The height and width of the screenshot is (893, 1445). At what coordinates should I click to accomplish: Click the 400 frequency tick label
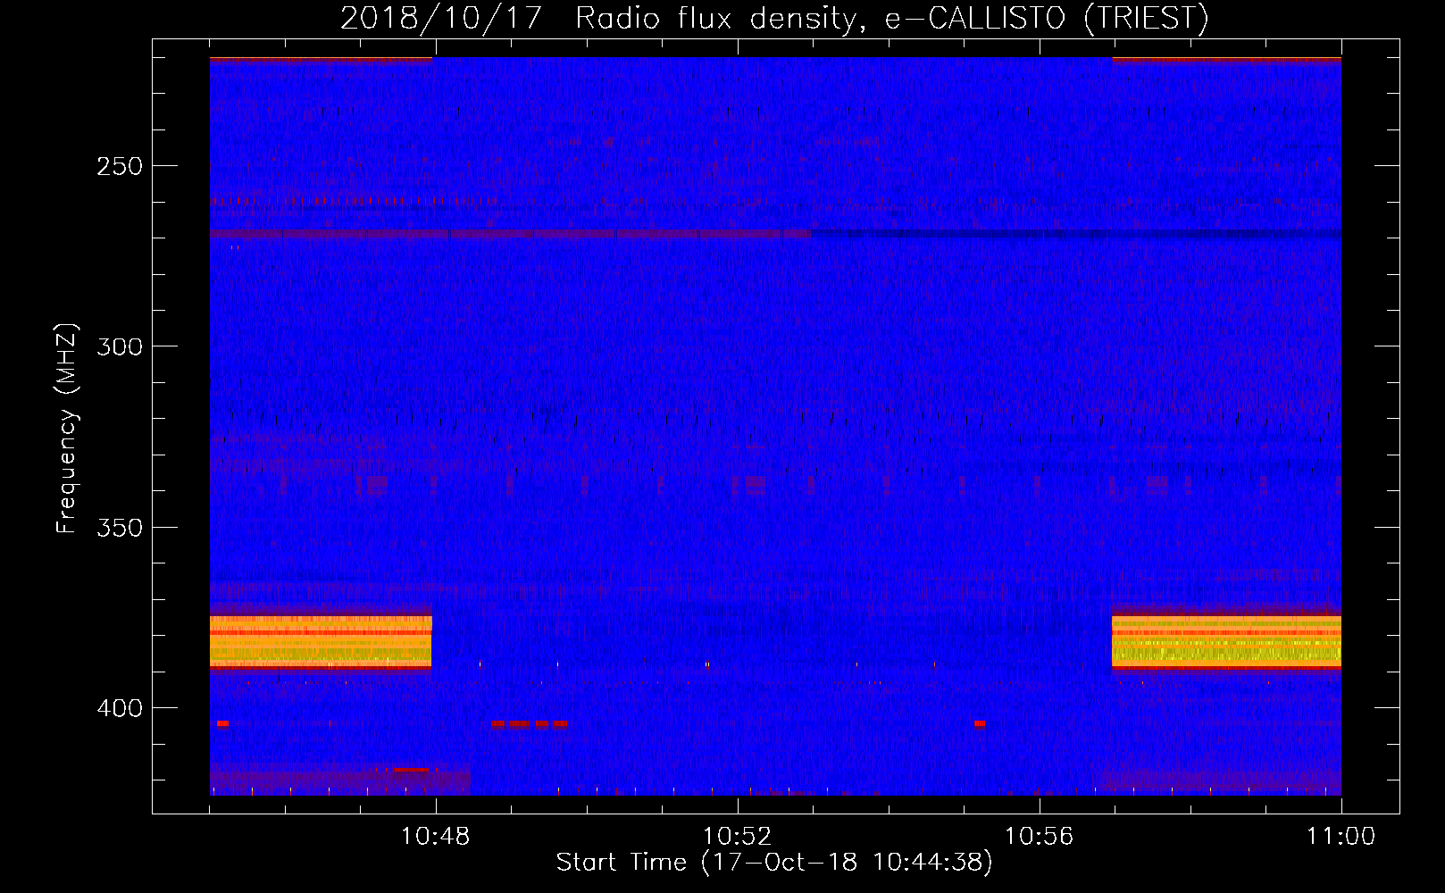pos(119,708)
